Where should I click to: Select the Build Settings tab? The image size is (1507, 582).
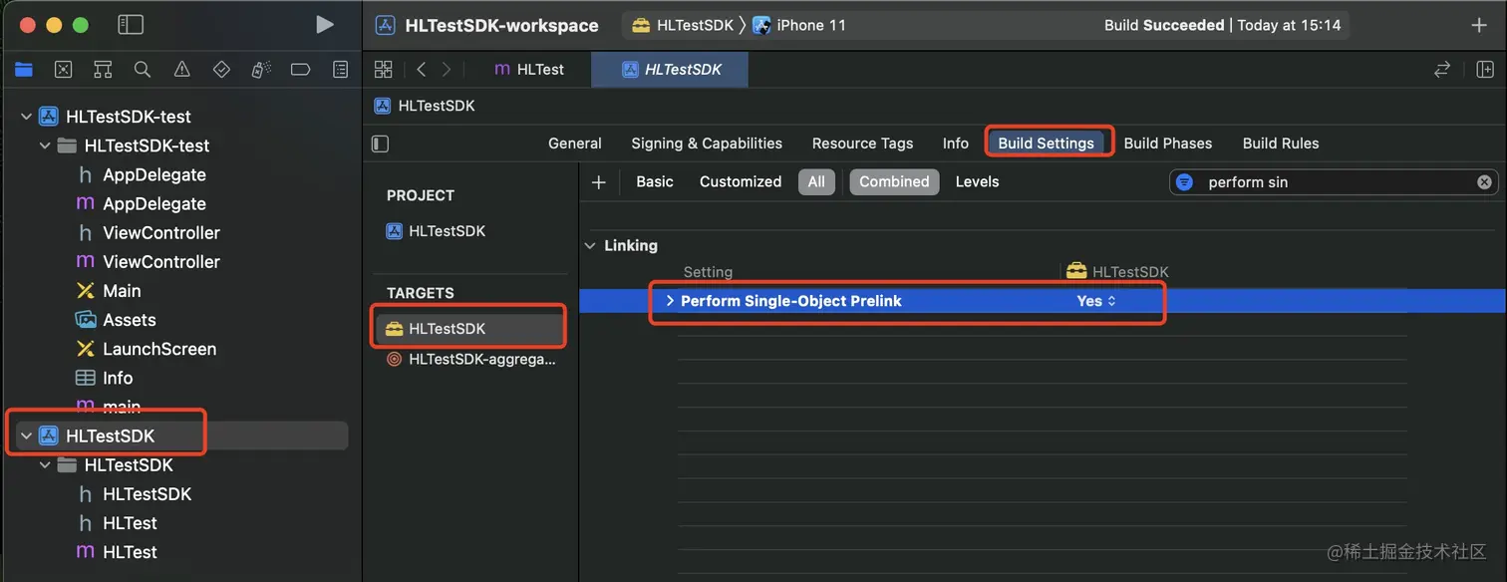click(1047, 144)
